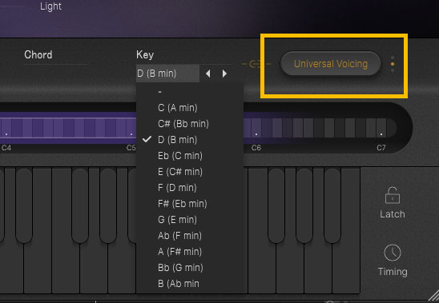Select the dash (no key) menu option
Viewport: 439px width, 303px height.
click(190, 92)
